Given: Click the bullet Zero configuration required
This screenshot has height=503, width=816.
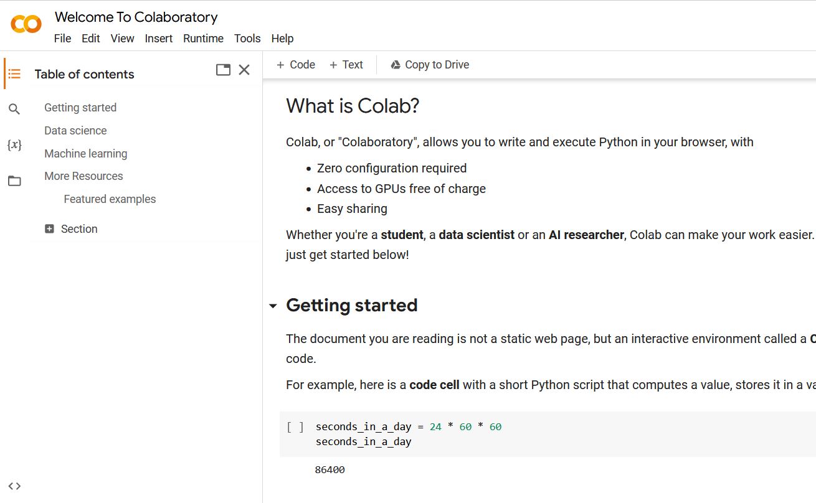Looking at the screenshot, I should [x=392, y=168].
